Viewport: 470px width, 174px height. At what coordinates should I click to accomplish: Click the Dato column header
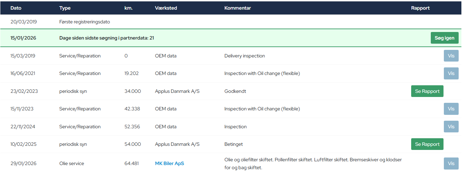tap(16, 8)
